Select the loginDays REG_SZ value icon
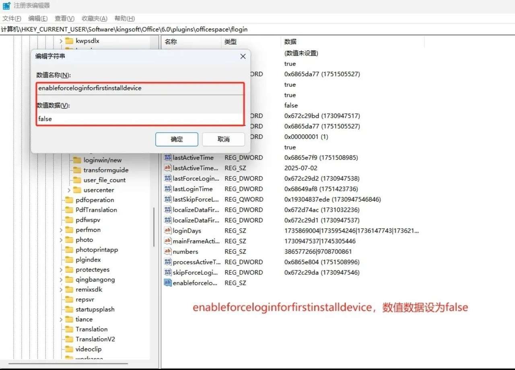The image size is (515, 370). coord(168,231)
